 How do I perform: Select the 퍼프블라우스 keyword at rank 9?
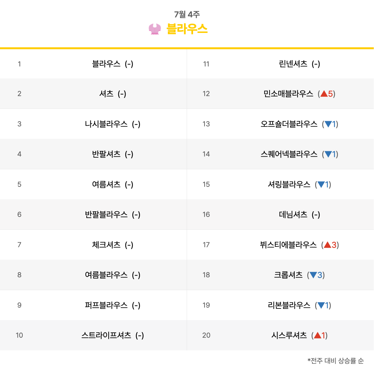point(106,305)
